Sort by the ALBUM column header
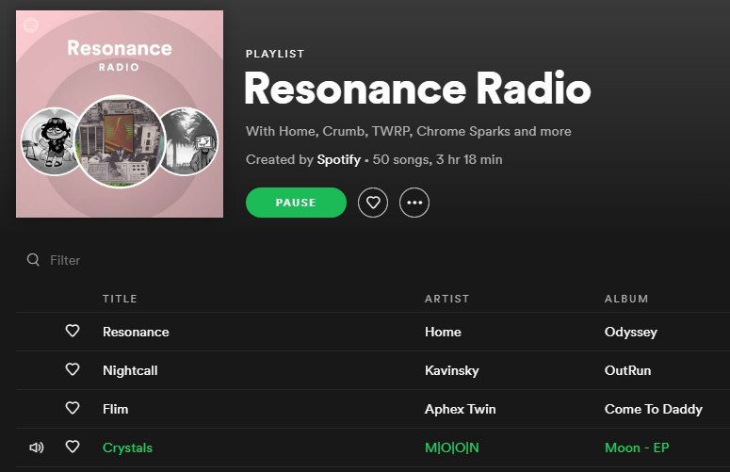The height and width of the screenshot is (472, 730). 626,299
